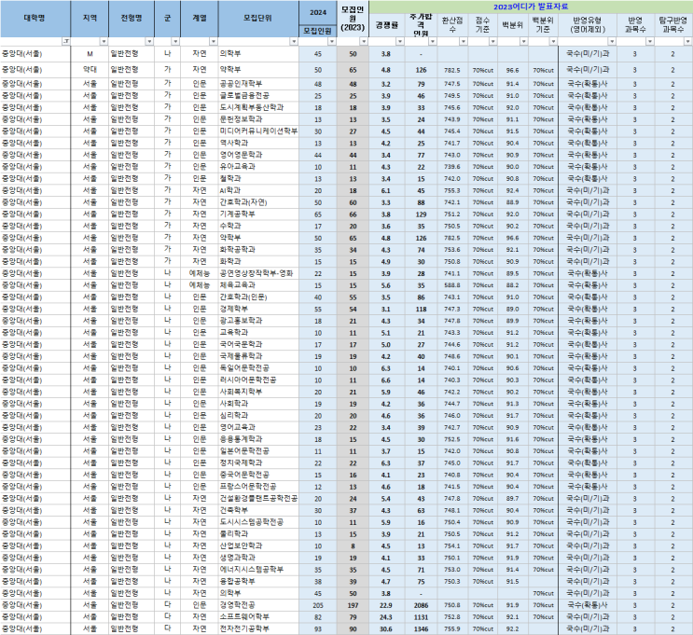Click the 글로벌금융전공 cell
693x635 pixels.
pyautogui.click(x=258, y=96)
